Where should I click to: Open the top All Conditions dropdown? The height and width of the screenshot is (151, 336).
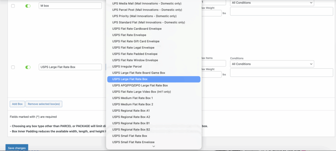(272, 3)
